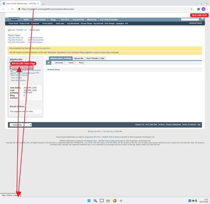Open Contact Us footer link
Screen dimensions: 210x204
coord(139,125)
